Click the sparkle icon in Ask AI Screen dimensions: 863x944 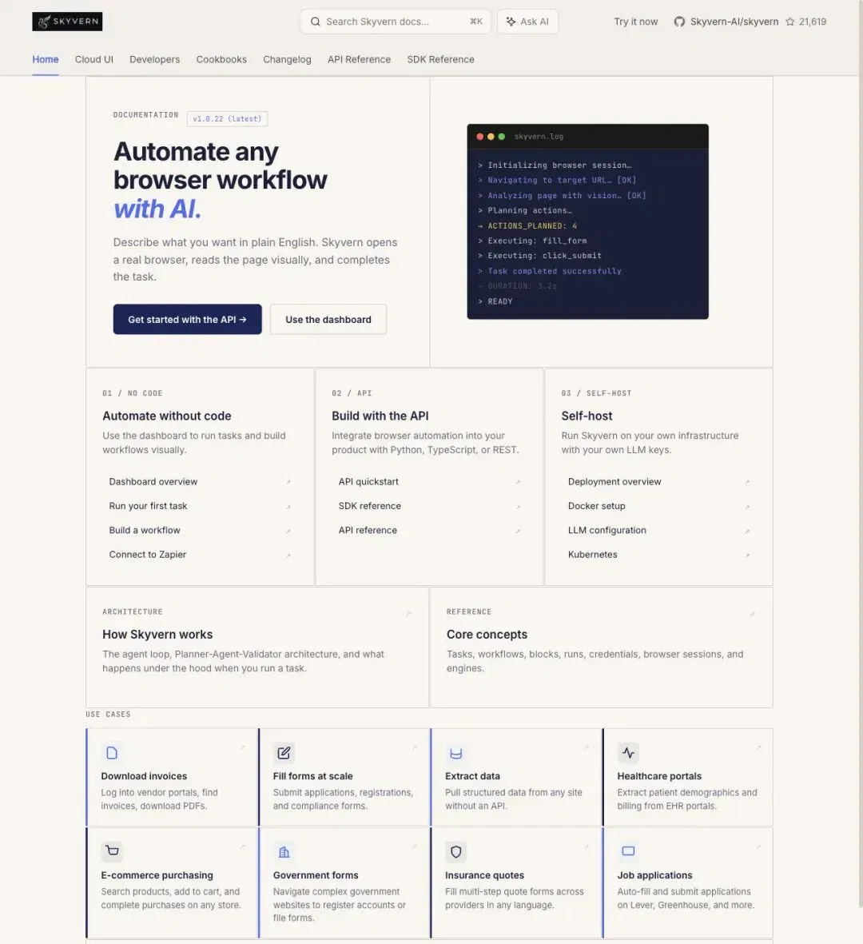[x=511, y=22]
